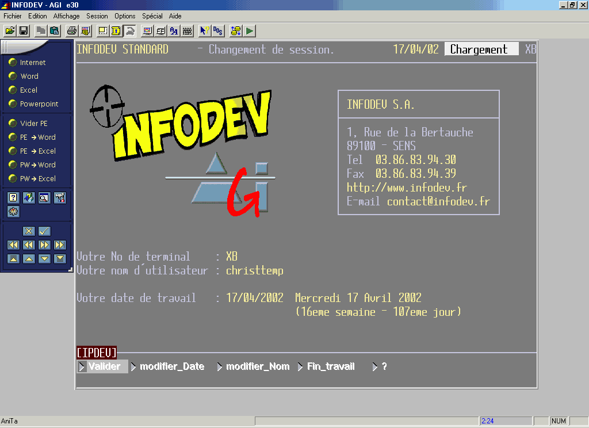This screenshot has height=428, width=589.
Task: Click the yellow coins transfer arrows icon
Action: click(236, 31)
